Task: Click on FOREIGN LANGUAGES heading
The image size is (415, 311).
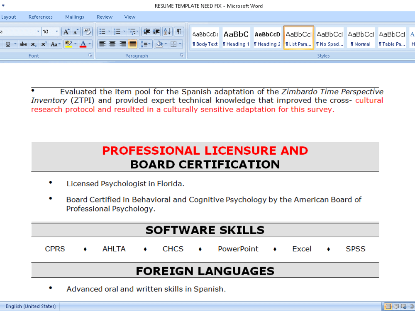Action: pos(205,271)
